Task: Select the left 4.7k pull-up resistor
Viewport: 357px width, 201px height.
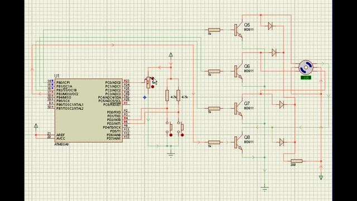Action: point(167,95)
